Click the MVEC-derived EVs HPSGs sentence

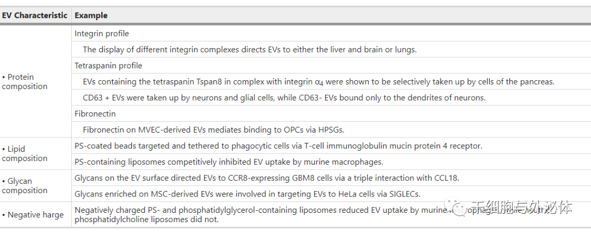tap(214, 130)
